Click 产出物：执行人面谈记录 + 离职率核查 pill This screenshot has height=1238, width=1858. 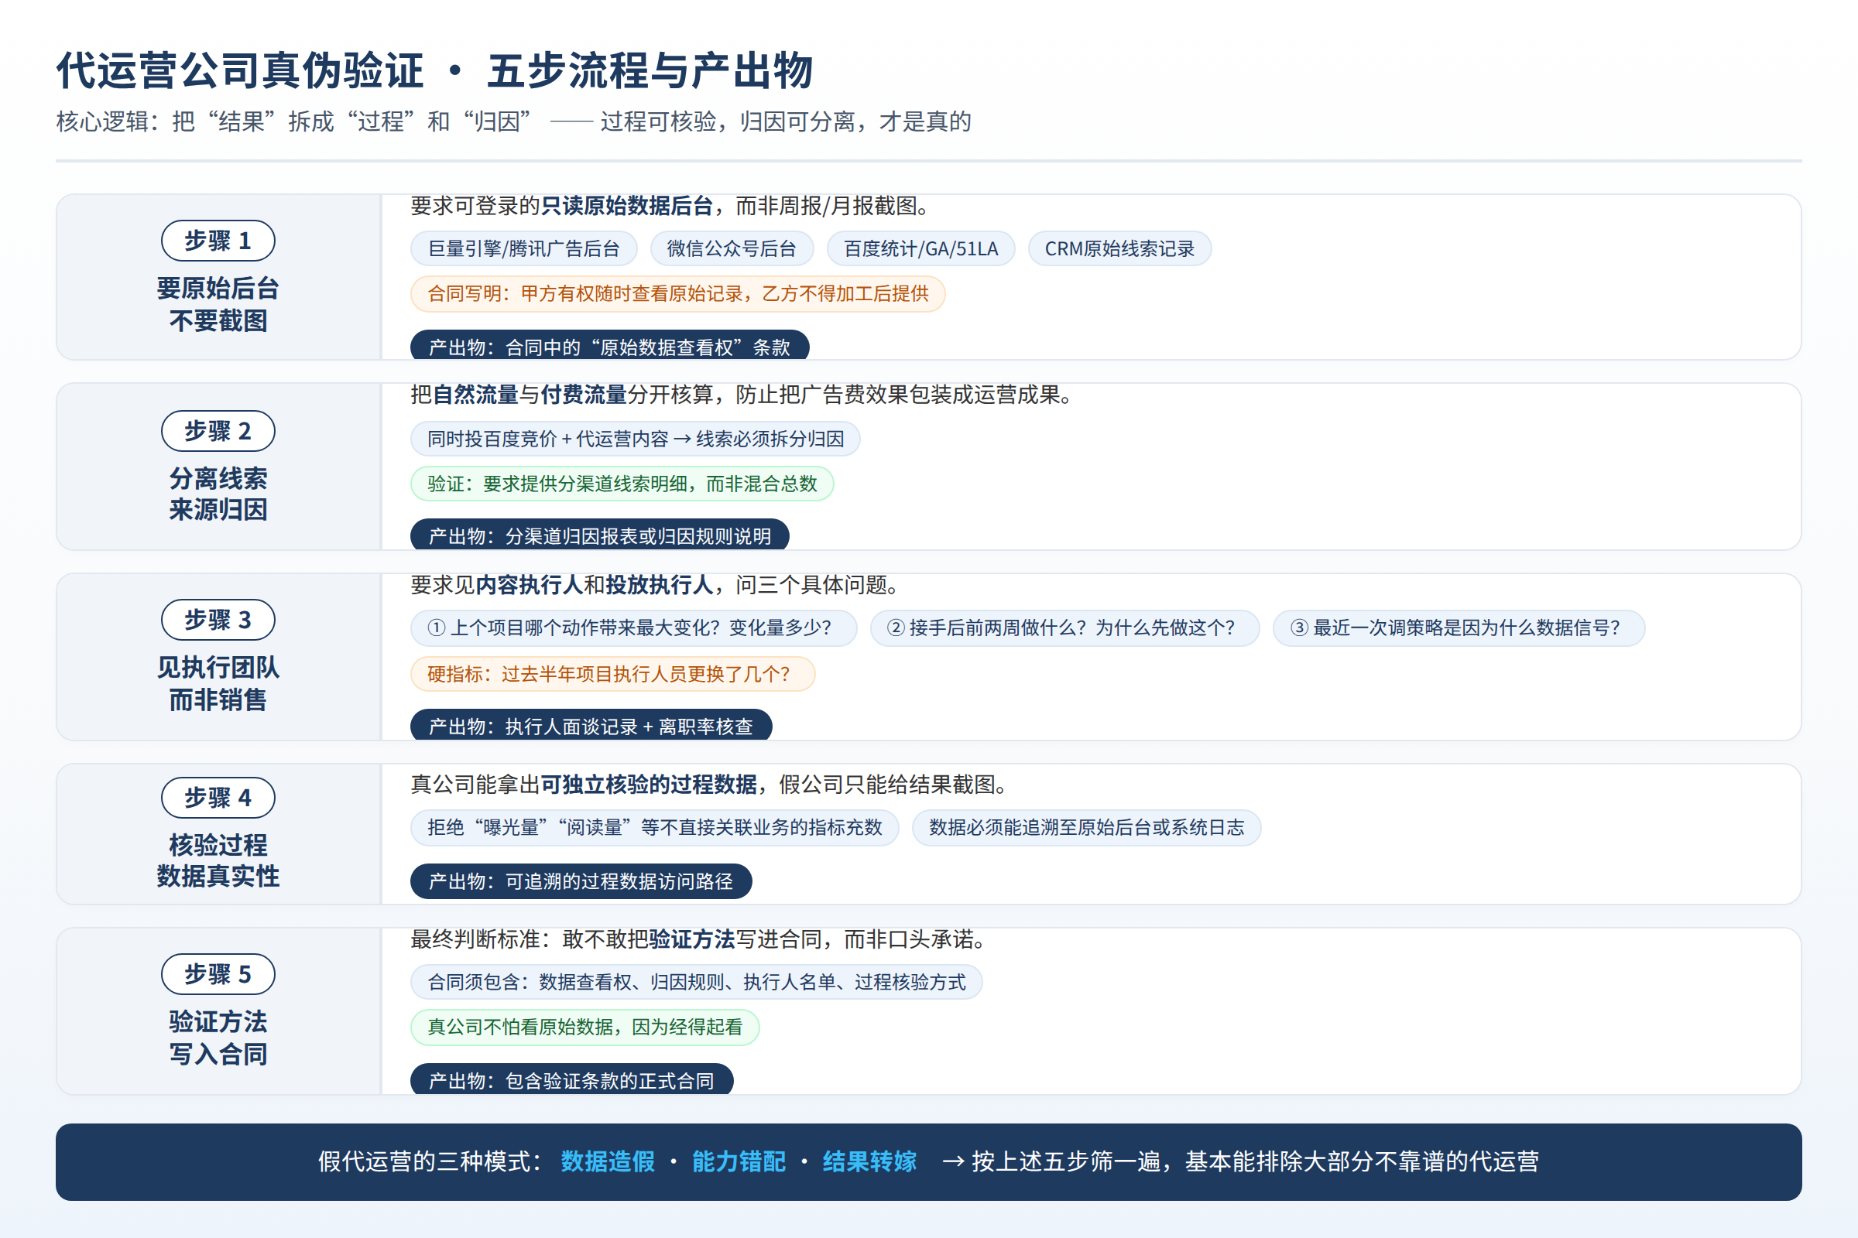(x=591, y=725)
